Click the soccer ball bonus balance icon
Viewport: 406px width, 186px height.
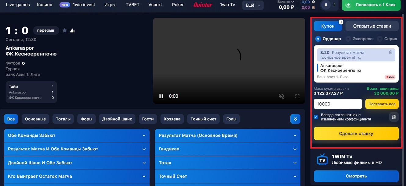click(313, 2)
